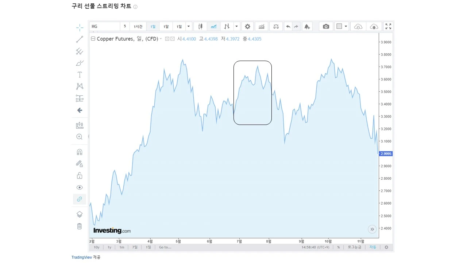
Task: Set the range to 1m
Action: click(122, 247)
